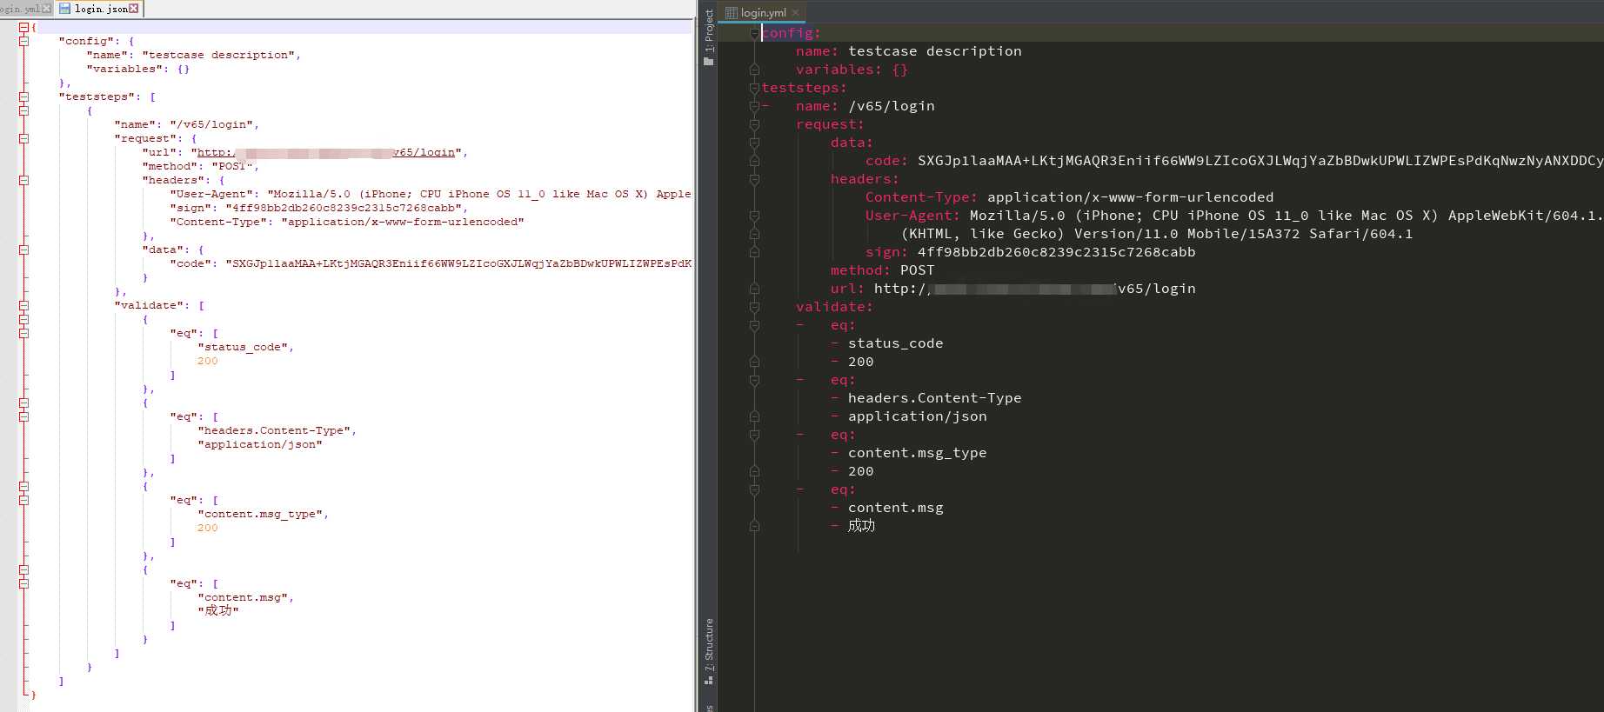Collapse the "teststeps" fold in login.json
This screenshot has height=712, width=1604.
(x=23, y=96)
